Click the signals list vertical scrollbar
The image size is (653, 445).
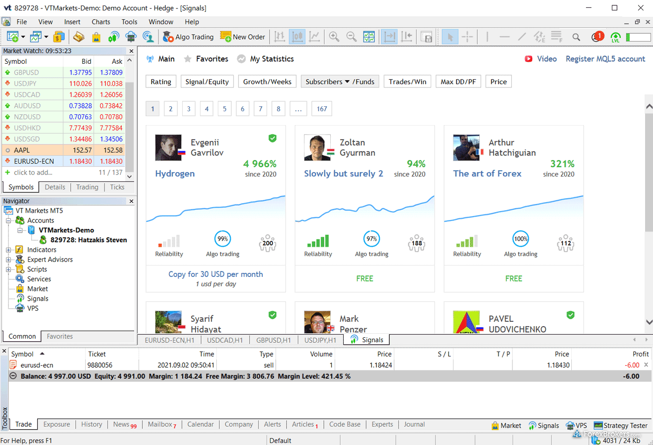click(x=649, y=173)
